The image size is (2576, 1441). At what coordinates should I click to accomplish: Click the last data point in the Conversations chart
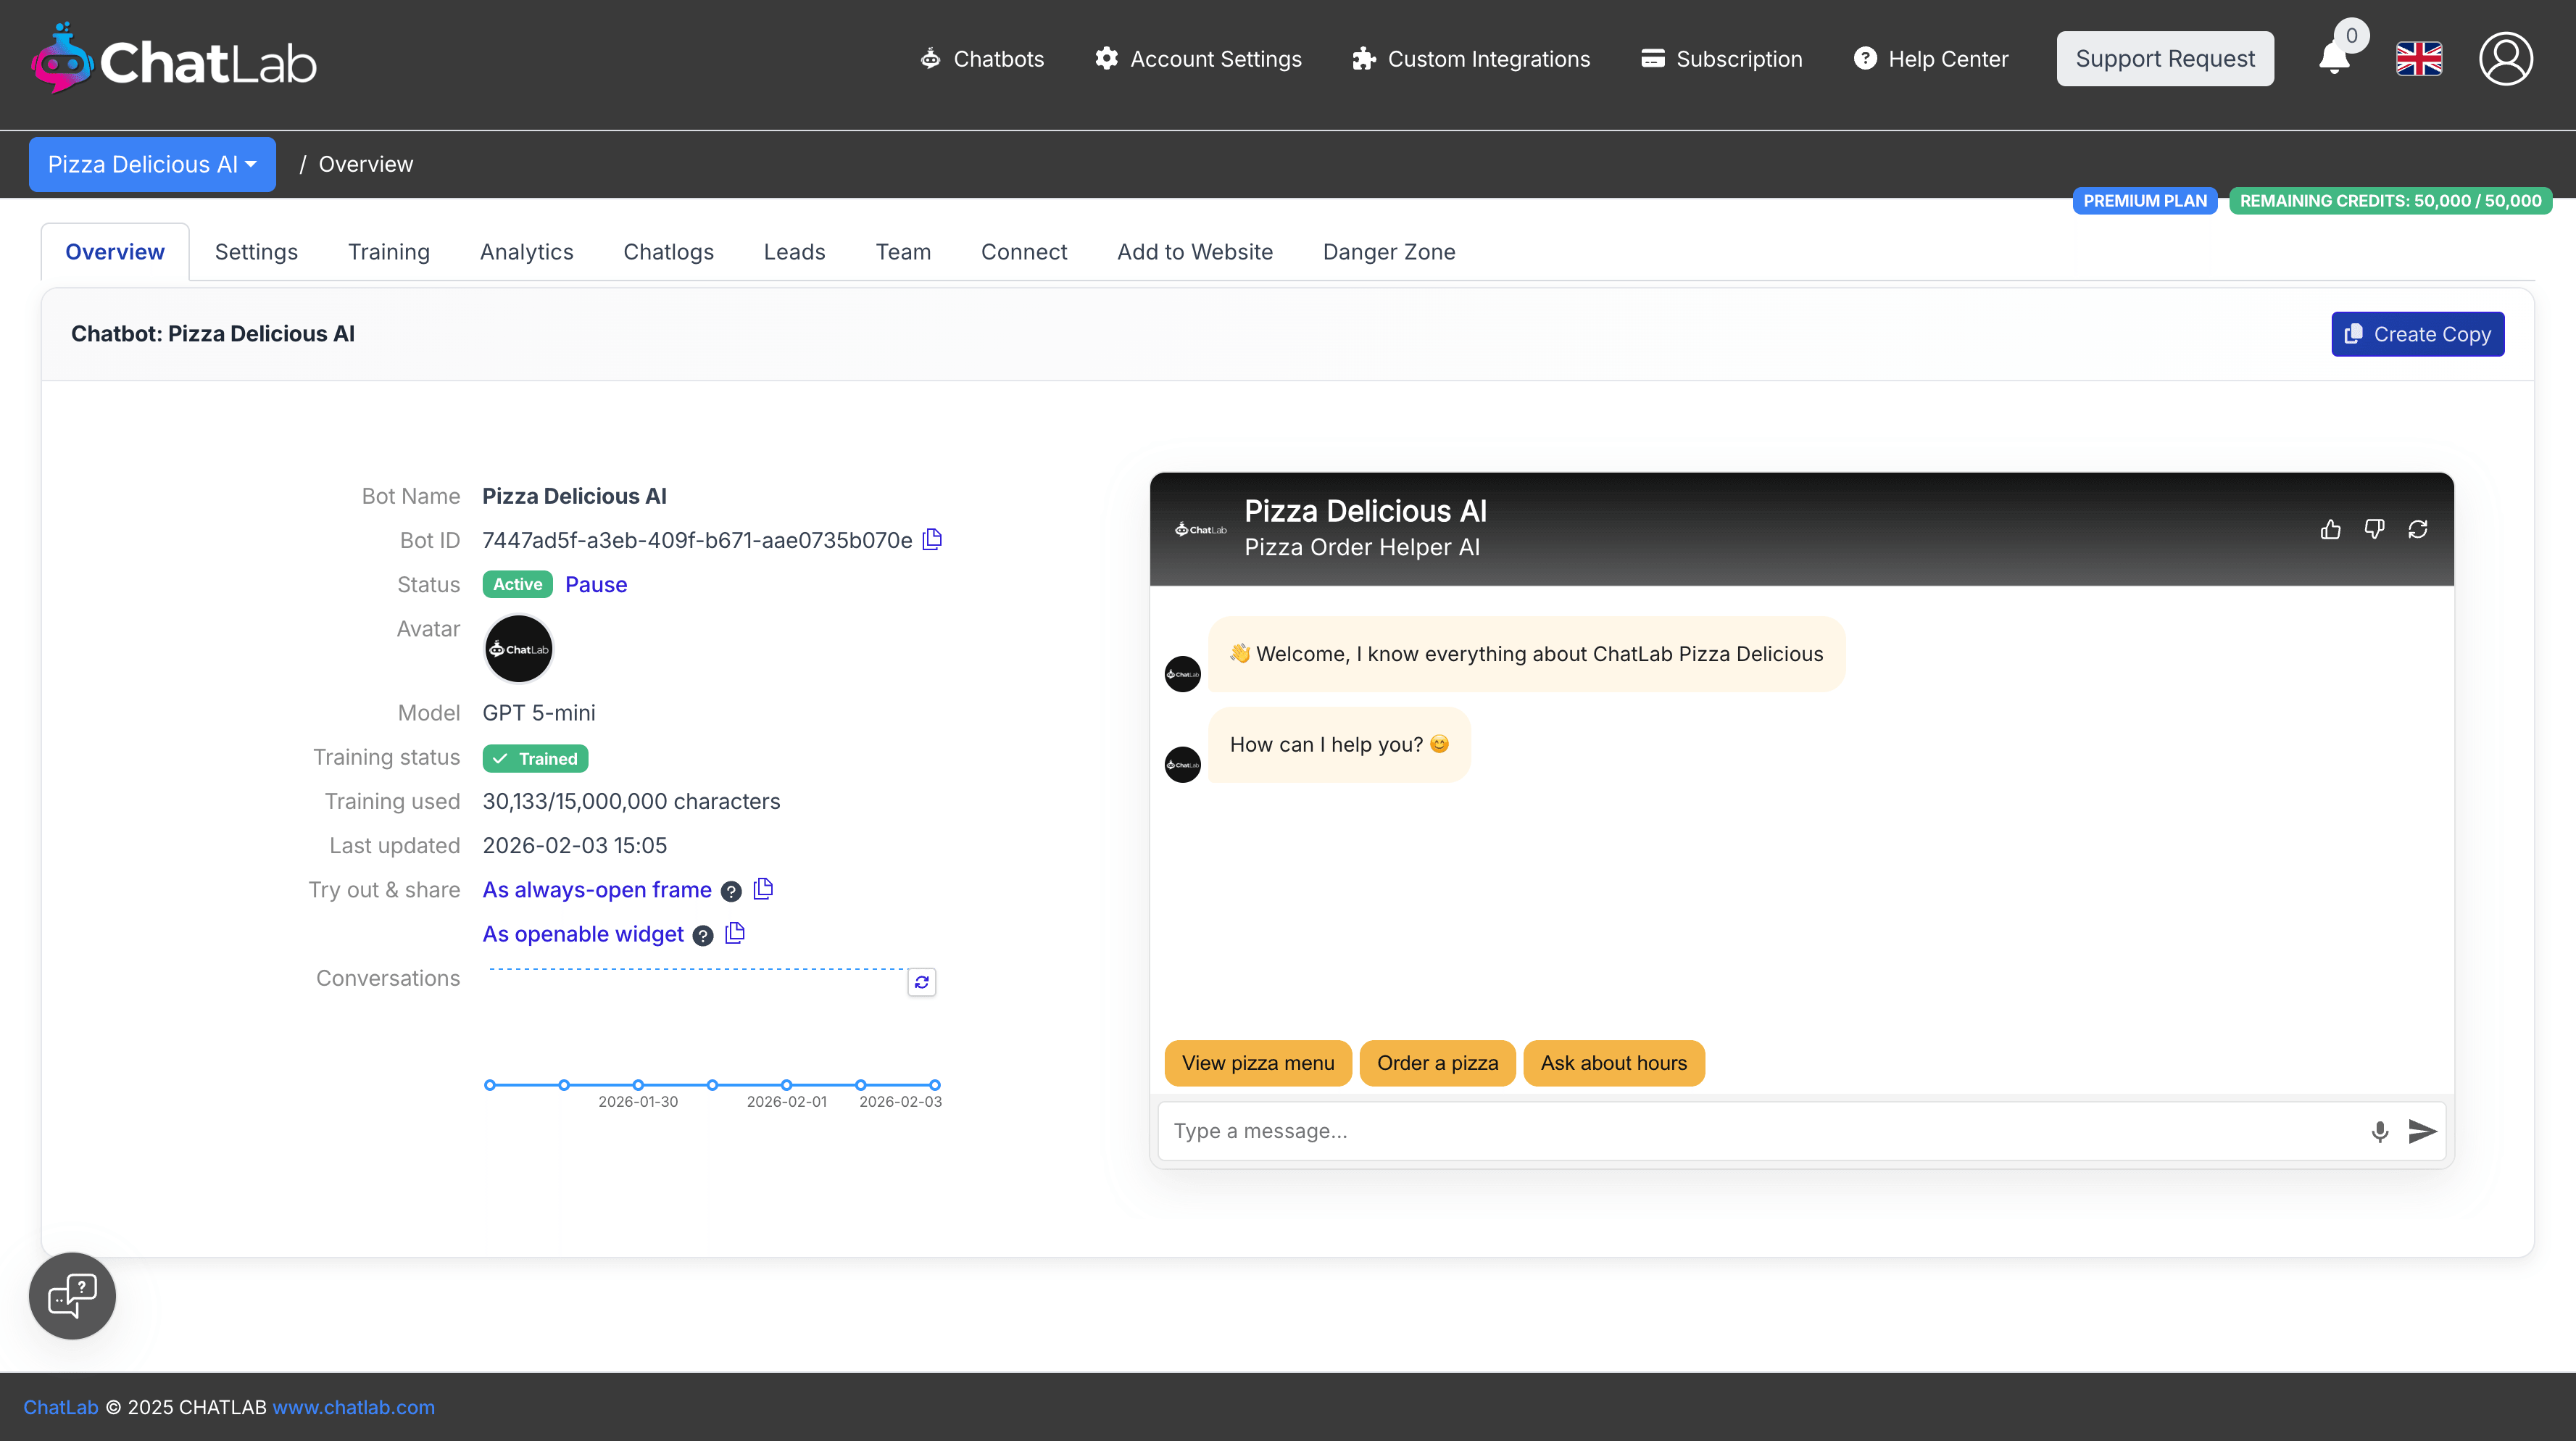(934, 1085)
